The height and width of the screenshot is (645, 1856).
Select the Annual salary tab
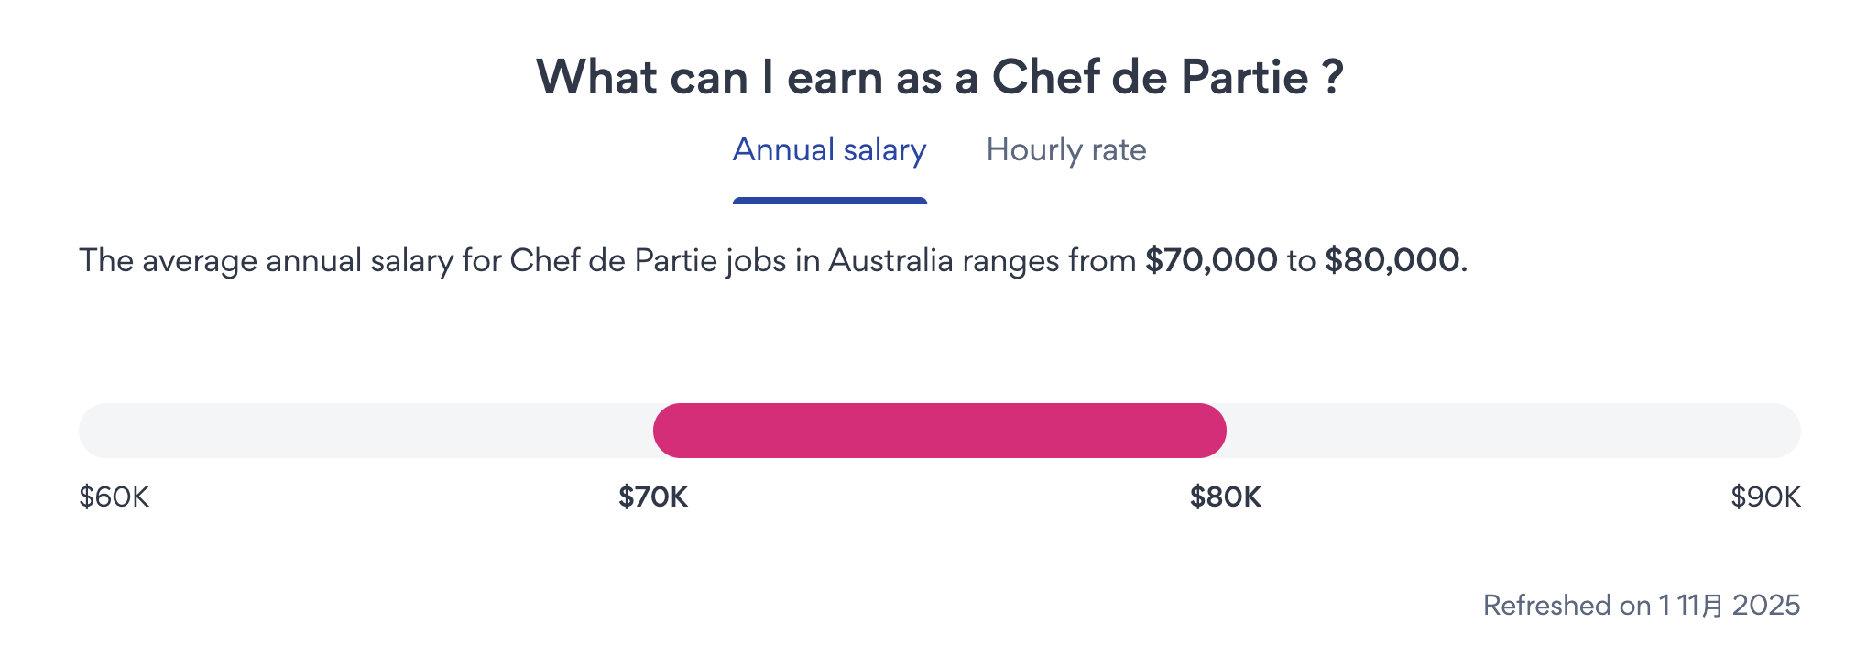point(829,150)
